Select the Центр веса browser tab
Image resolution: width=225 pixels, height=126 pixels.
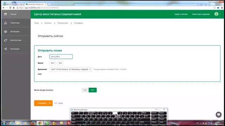(x=36, y=4)
